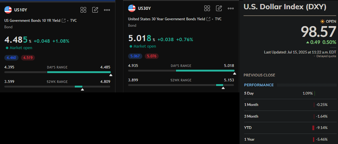Image resolution: width=338 pixels, height=144 pixels.
Task: Click the PERFORMANCE section header
Action: coord(259,85)
